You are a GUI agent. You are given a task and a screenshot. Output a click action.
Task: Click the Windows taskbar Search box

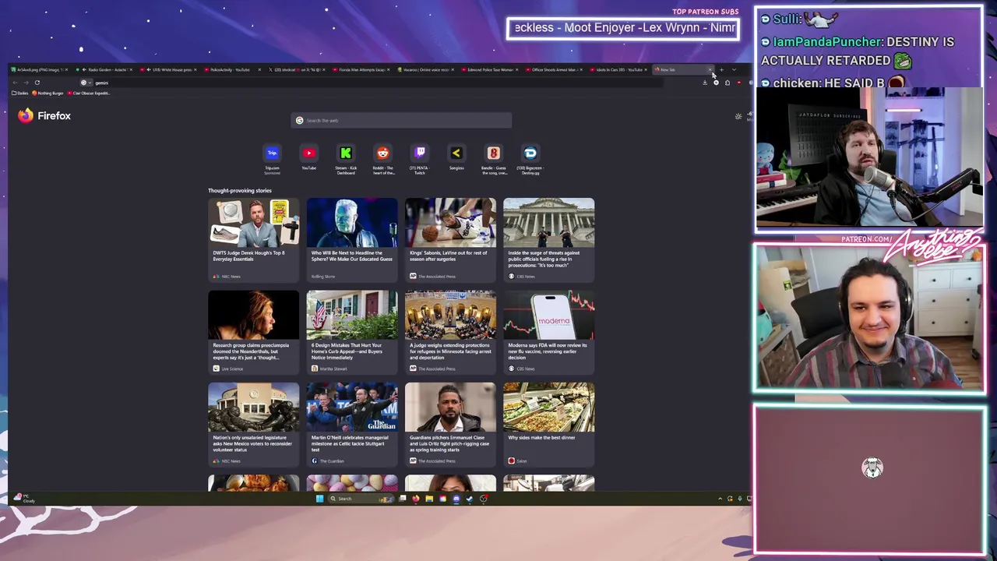(361, 499)
